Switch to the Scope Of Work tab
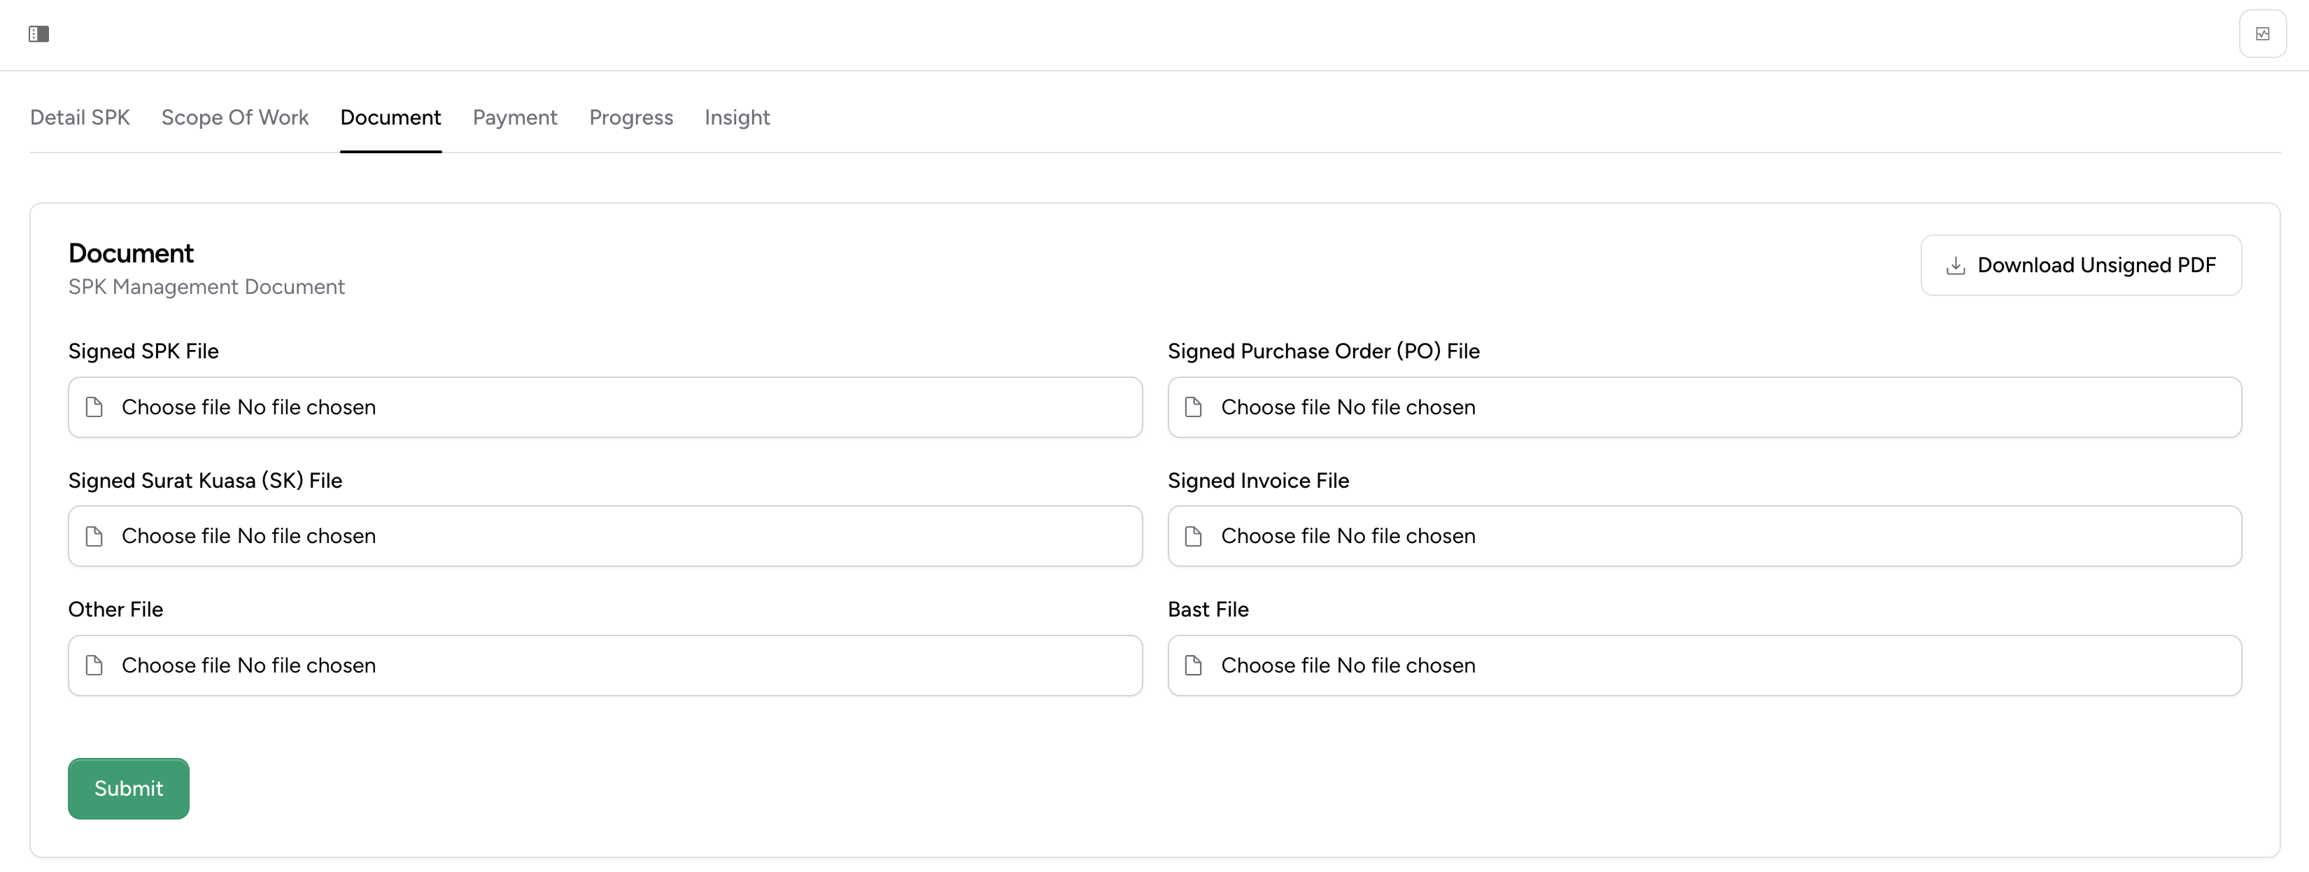This screenshot has height=872, width=2309. click(235, 118)
